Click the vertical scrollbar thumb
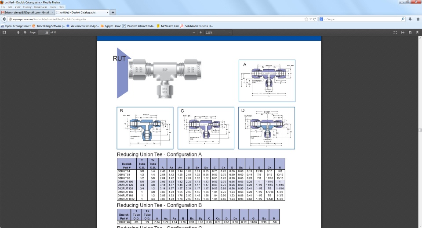The width and height of the screenshot is (422, 228). click(420, 130)
